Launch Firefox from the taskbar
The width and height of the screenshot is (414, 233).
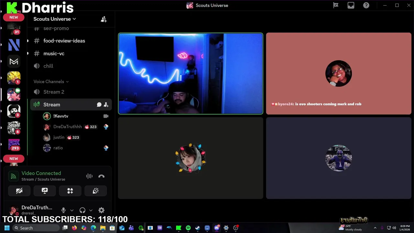point(74,228)
